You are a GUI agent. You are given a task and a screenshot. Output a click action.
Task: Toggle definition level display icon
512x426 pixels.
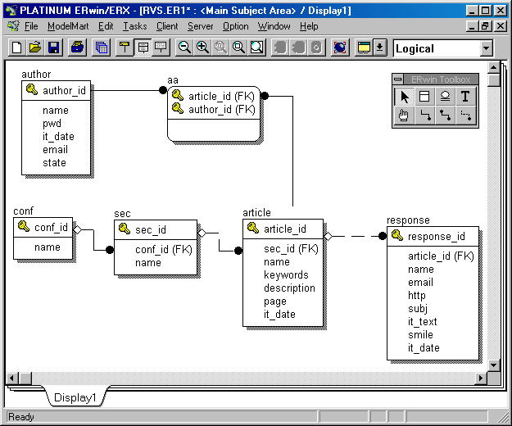point(161,48)
